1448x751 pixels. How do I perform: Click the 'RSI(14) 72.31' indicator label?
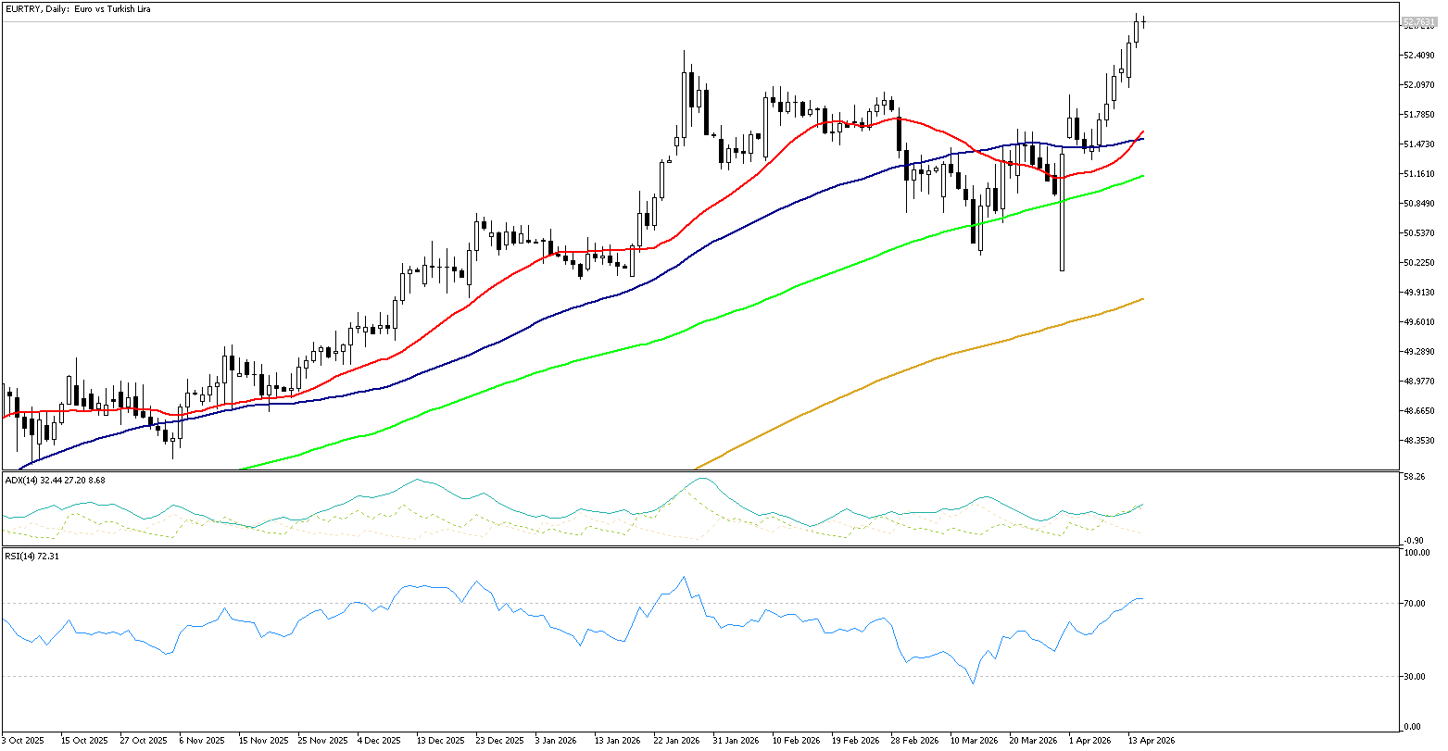point(31,556)
